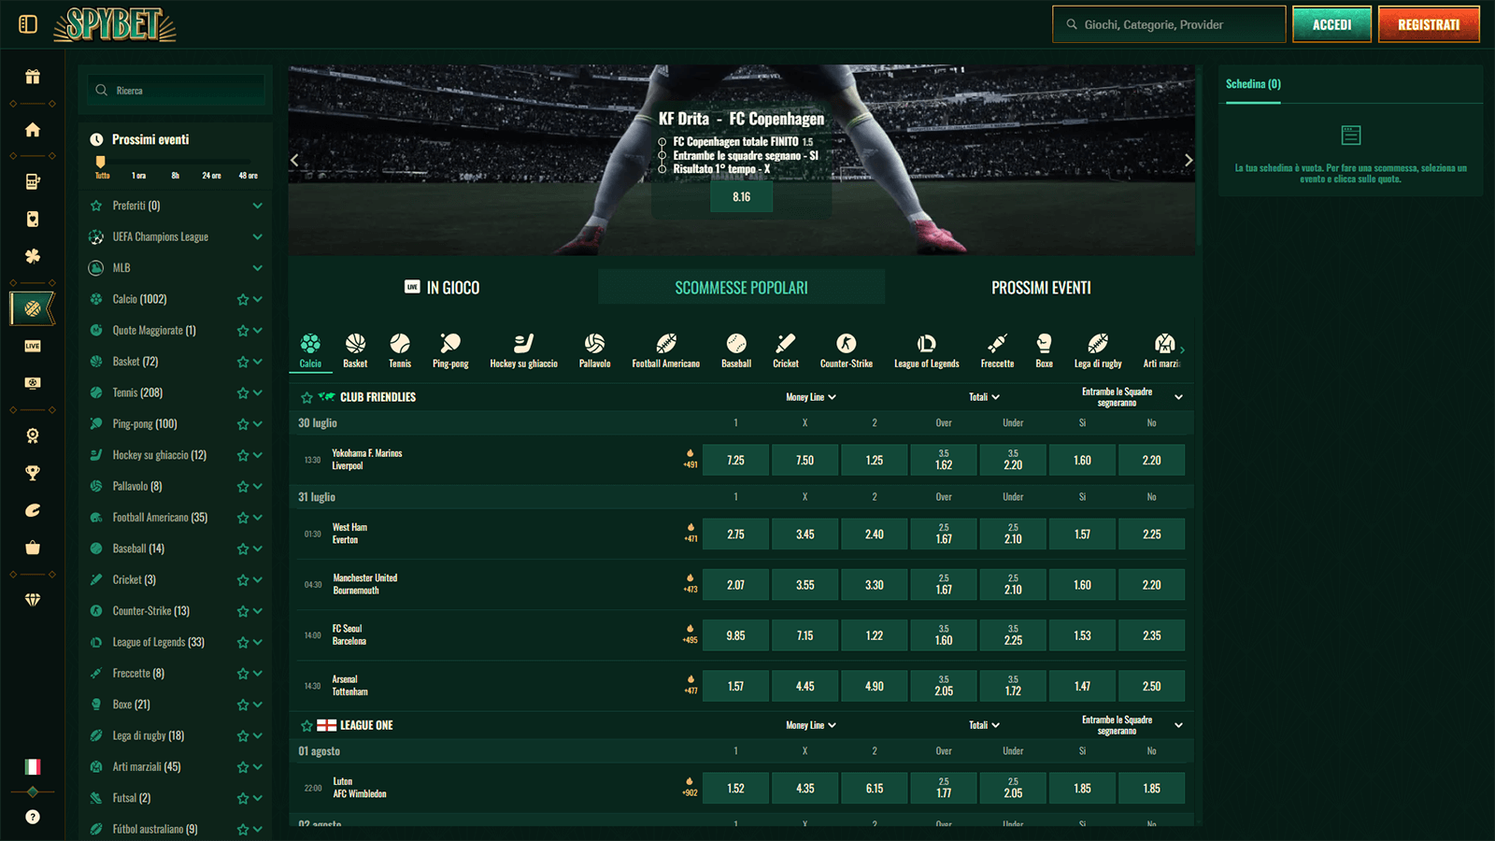Favorite Ping-pong with star icon
Image resolution: width=1495 pixels, height=841 pixels.
tap(243, 424)
